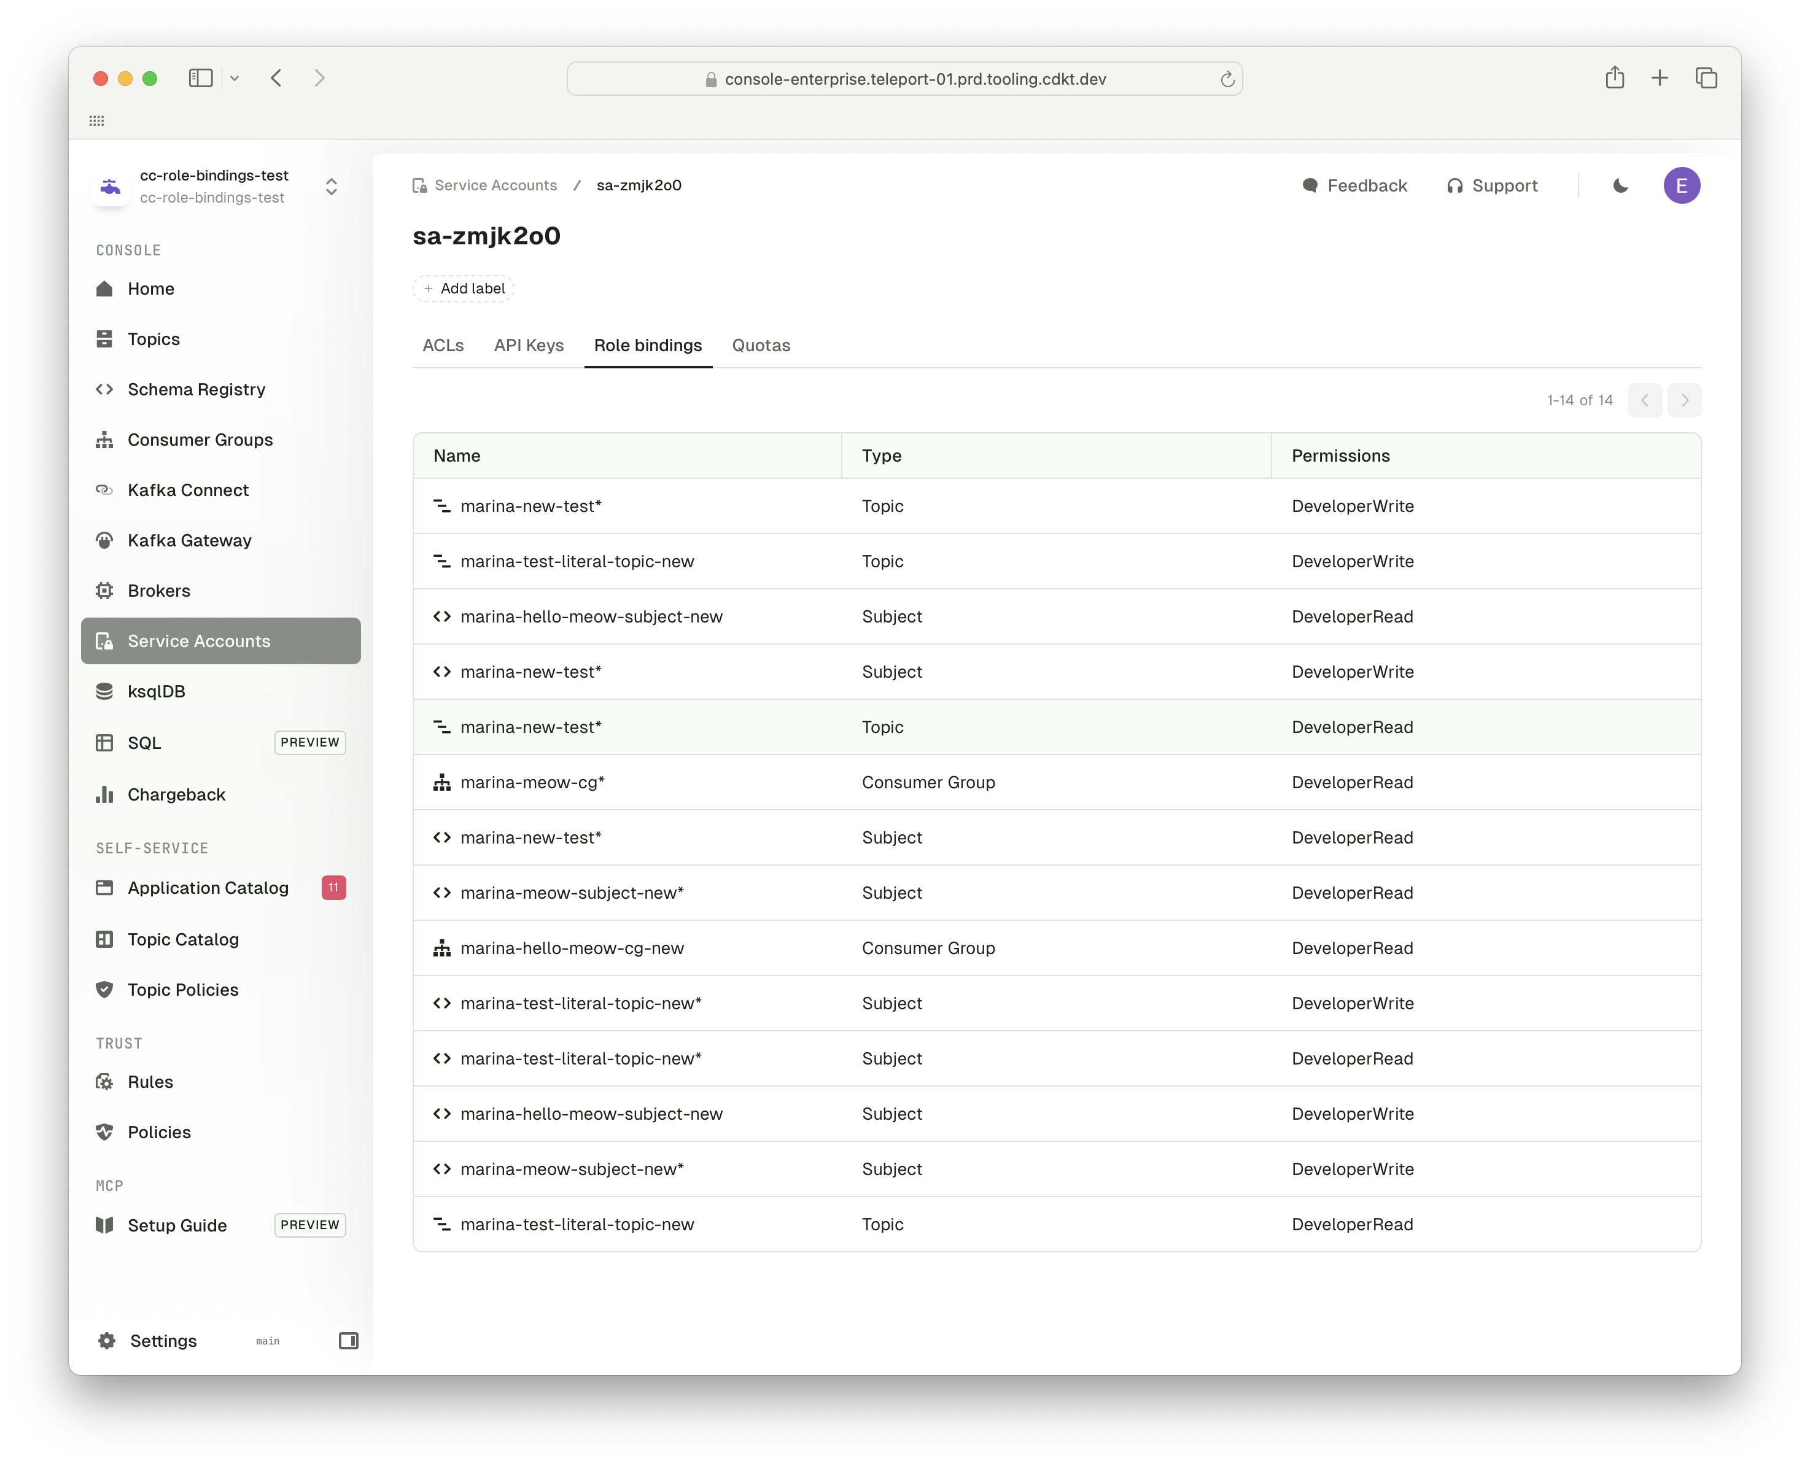1810x1466 pixels.
Task: Switch to the API Keys tab
Action: coord(529,346)
